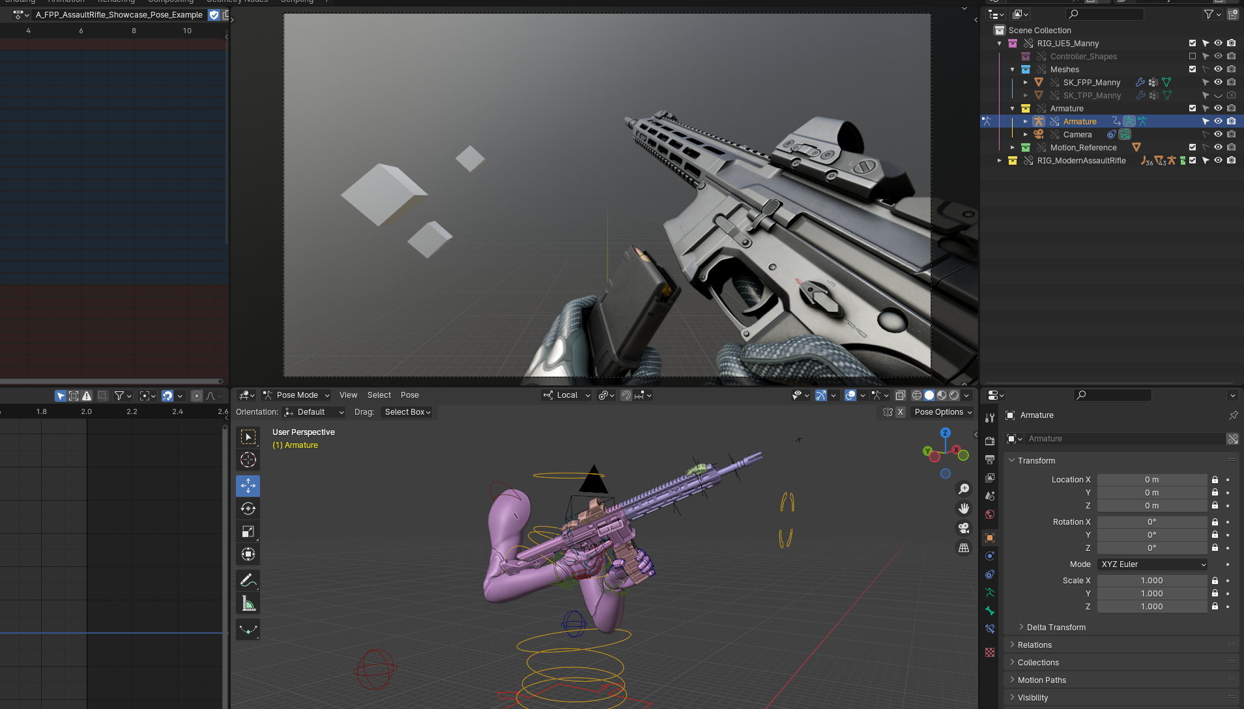This screenshot has height=709, width=1244.
Task: Open the Pose menu in viewport header
Action: (409, 395)
